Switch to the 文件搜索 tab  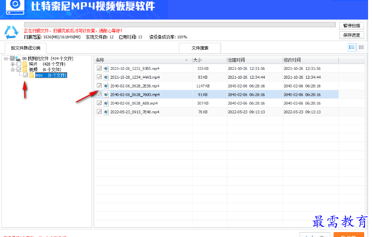point(199,48)
